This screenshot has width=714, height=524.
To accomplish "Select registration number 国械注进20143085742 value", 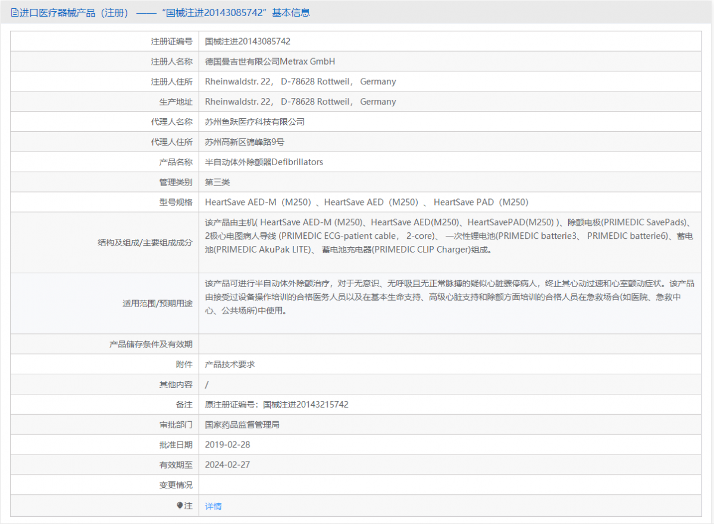I will pos(248,42).
